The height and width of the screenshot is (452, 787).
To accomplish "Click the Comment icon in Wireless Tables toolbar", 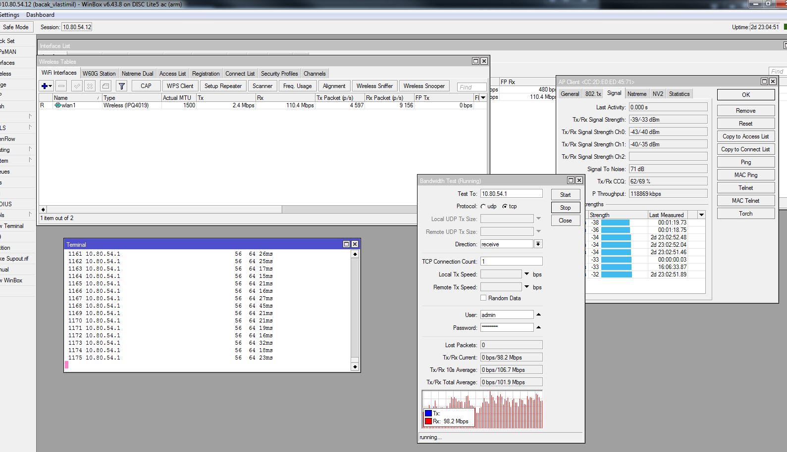I will click(105, 86).
